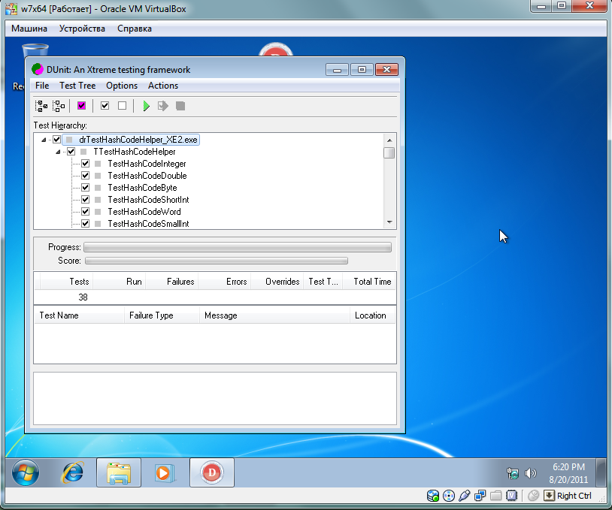Viewport: 612px width, 510px height.
Task: Uncheck TestHashCodeShortInt checkbox
Action: (86, 200)
